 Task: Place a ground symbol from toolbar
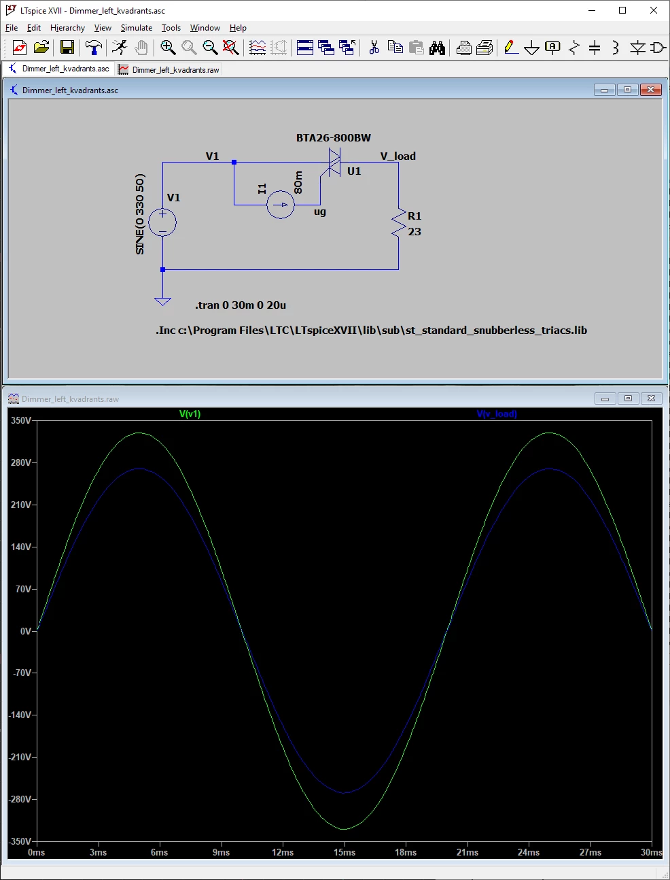coord(532,47)
